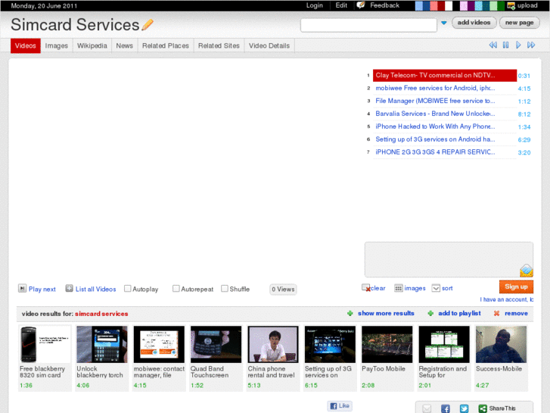Click the orange Sign up button

click(x=516, y=286)
